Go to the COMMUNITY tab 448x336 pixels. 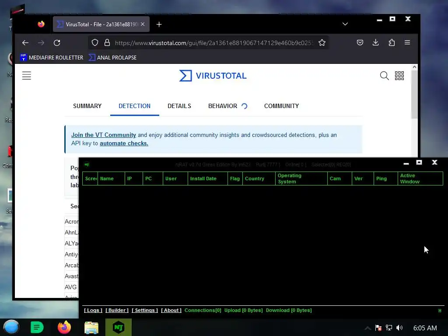[x=281, y=106]
